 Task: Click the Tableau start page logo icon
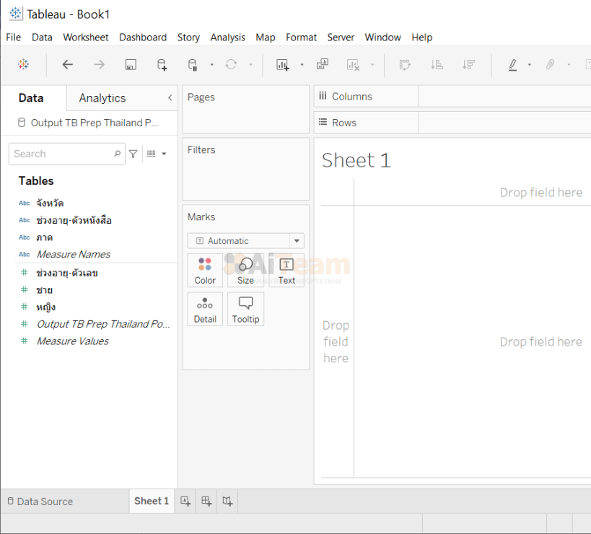[x=23, y=64]
